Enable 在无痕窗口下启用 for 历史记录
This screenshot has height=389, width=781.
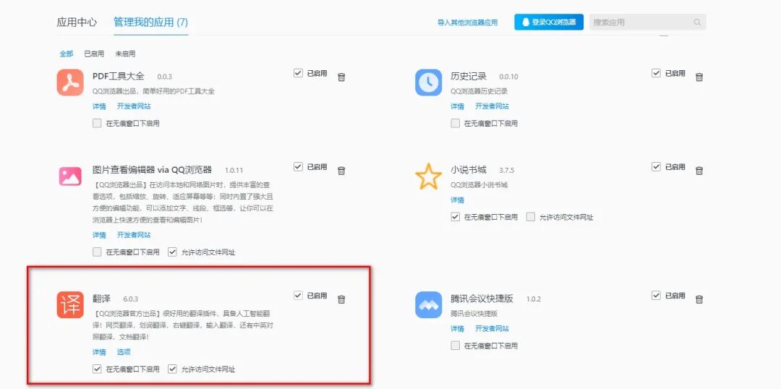456,123
